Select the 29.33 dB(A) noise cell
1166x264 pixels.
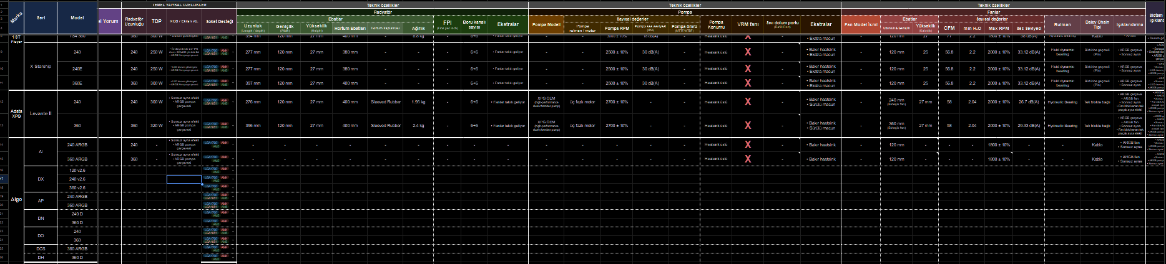click(1029, 125)
